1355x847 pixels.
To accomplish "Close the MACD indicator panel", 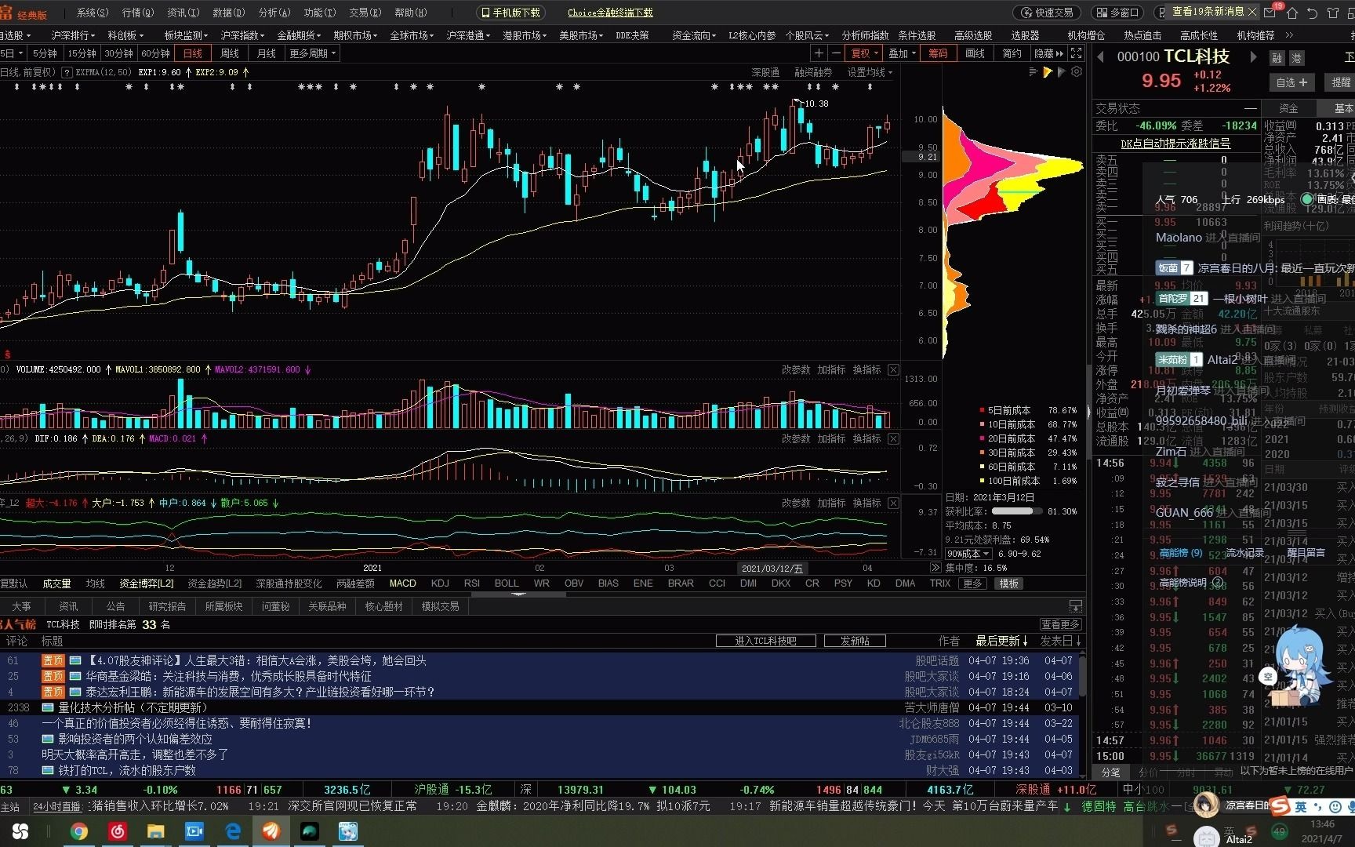I will click(893, 438).
